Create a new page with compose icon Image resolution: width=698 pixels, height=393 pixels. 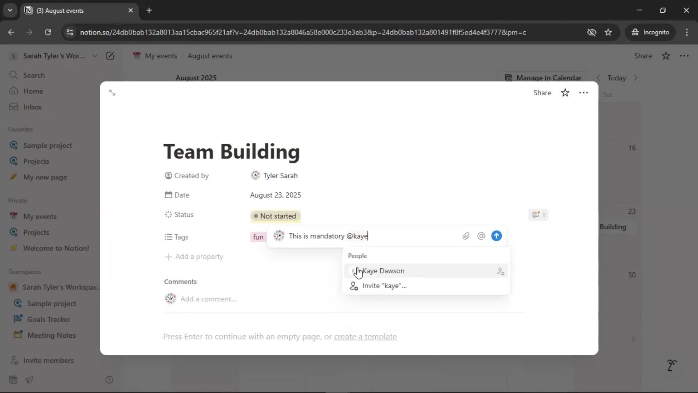pos(110,56)
